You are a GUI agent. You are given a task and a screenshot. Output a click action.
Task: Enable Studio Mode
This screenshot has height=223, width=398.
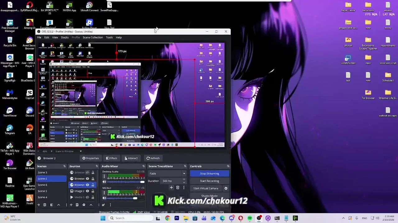209,196
